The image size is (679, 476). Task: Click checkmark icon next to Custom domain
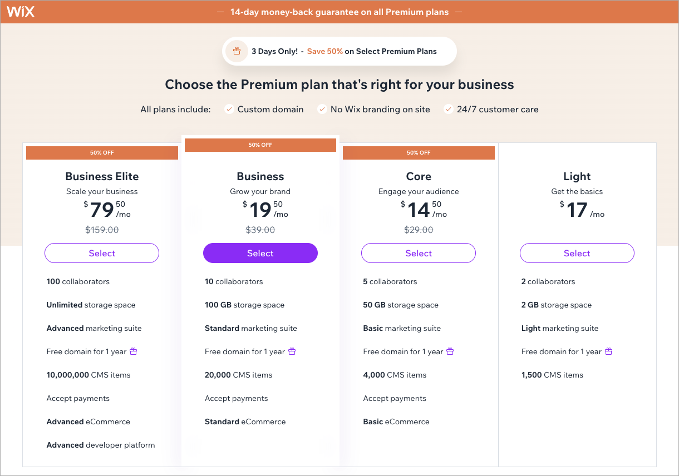(x=229, y=110)
